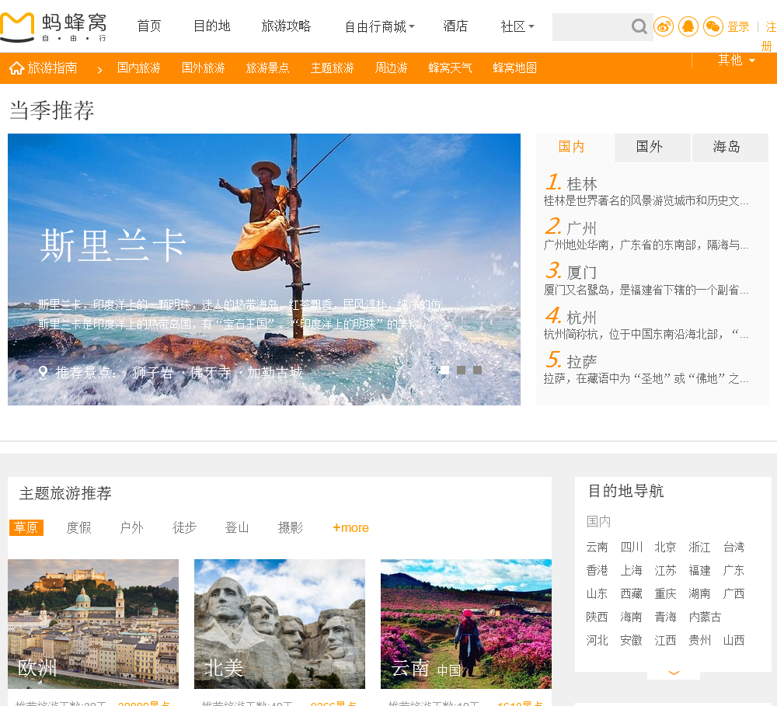Log in with WeChat icon

713,26
